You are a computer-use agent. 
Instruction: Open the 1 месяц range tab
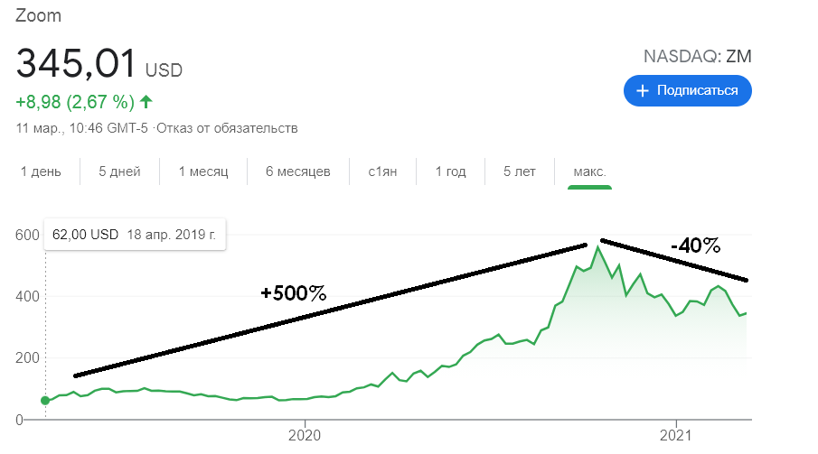click(203, 171)
